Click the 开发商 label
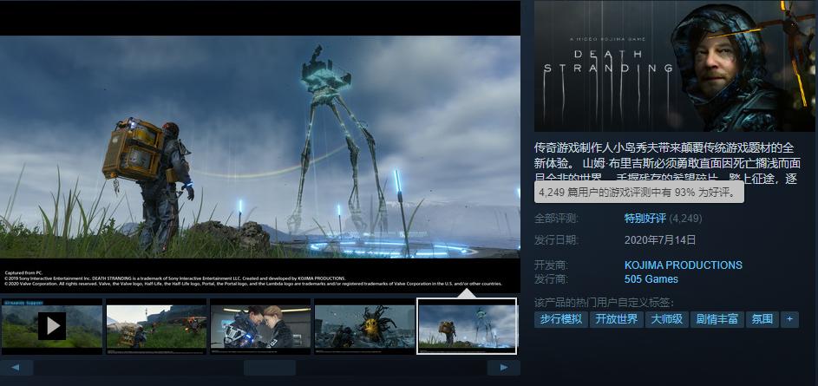The width and height of the screenshot is (818, 386). 551,265
